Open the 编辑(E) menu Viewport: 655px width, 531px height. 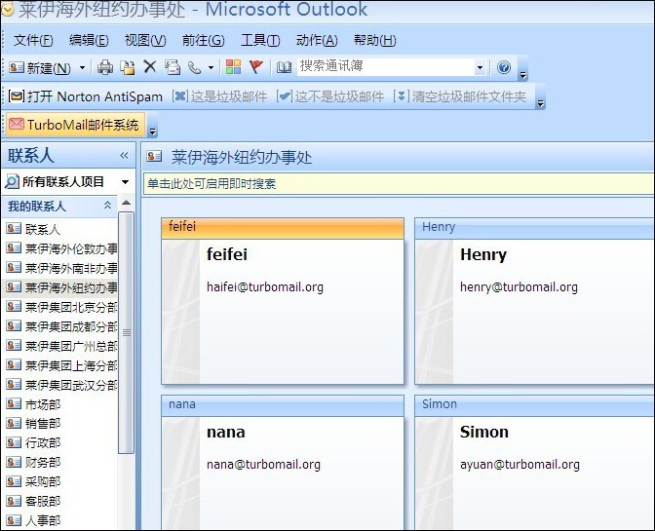point(89,41)
